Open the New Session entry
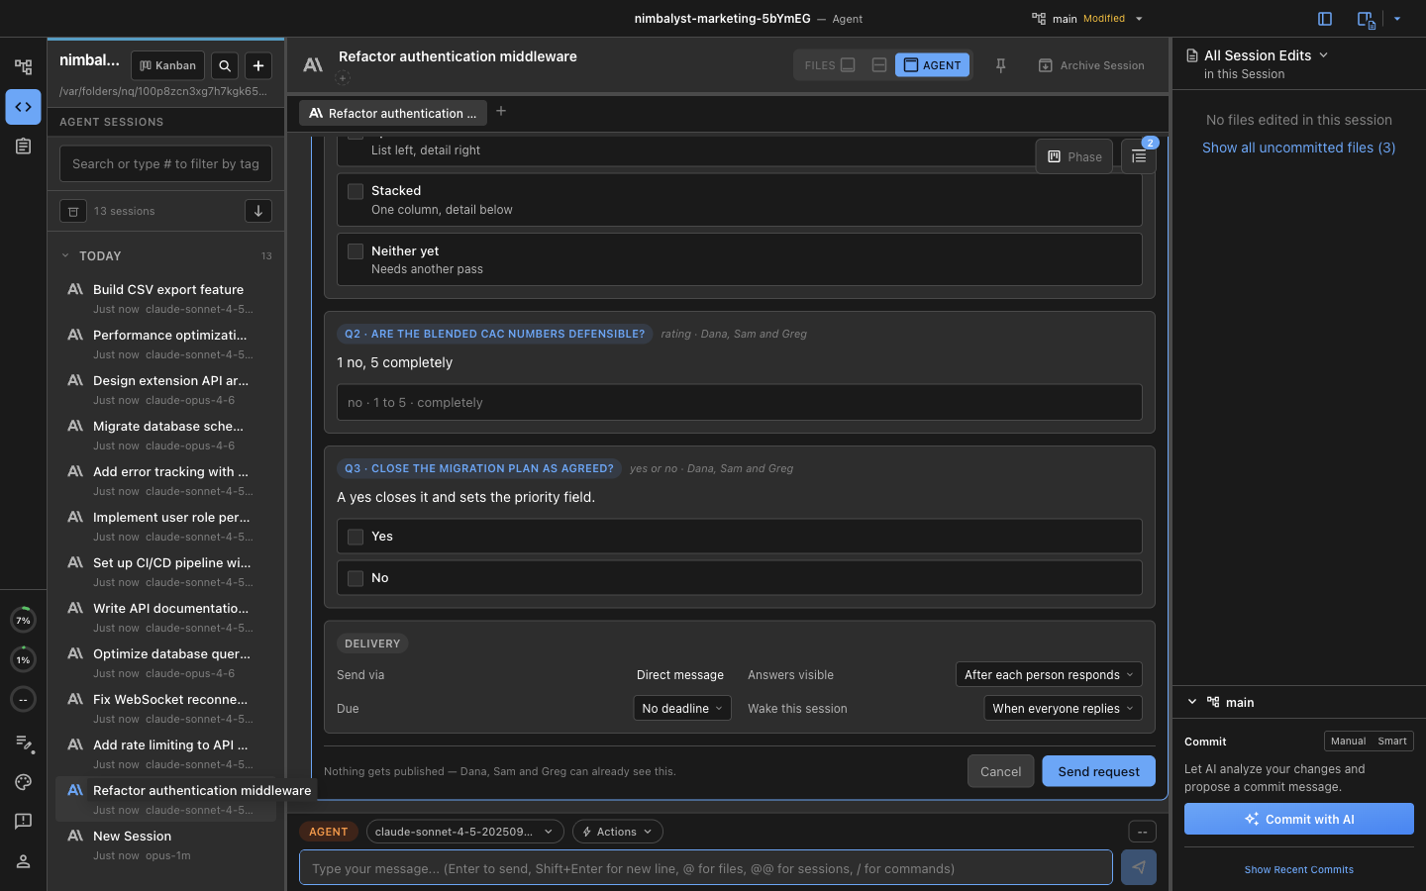Image resolution: width=1426 pixels, height=891 pixels. tap(165, 844)
